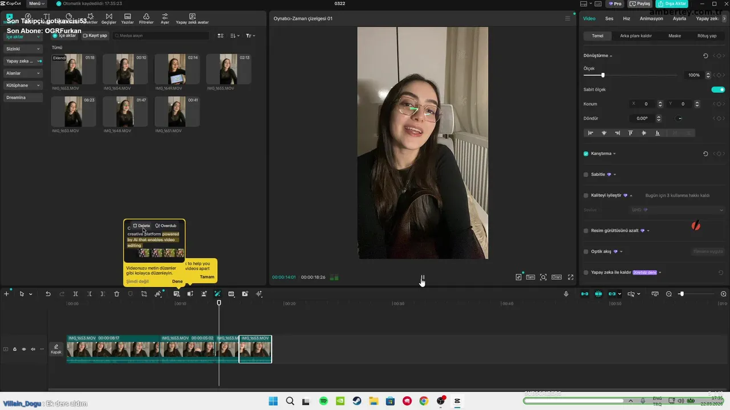Click align top icon in transform panel
This screenshot has height=410, width=730.
pyautogui.click(x=630, y=133)
